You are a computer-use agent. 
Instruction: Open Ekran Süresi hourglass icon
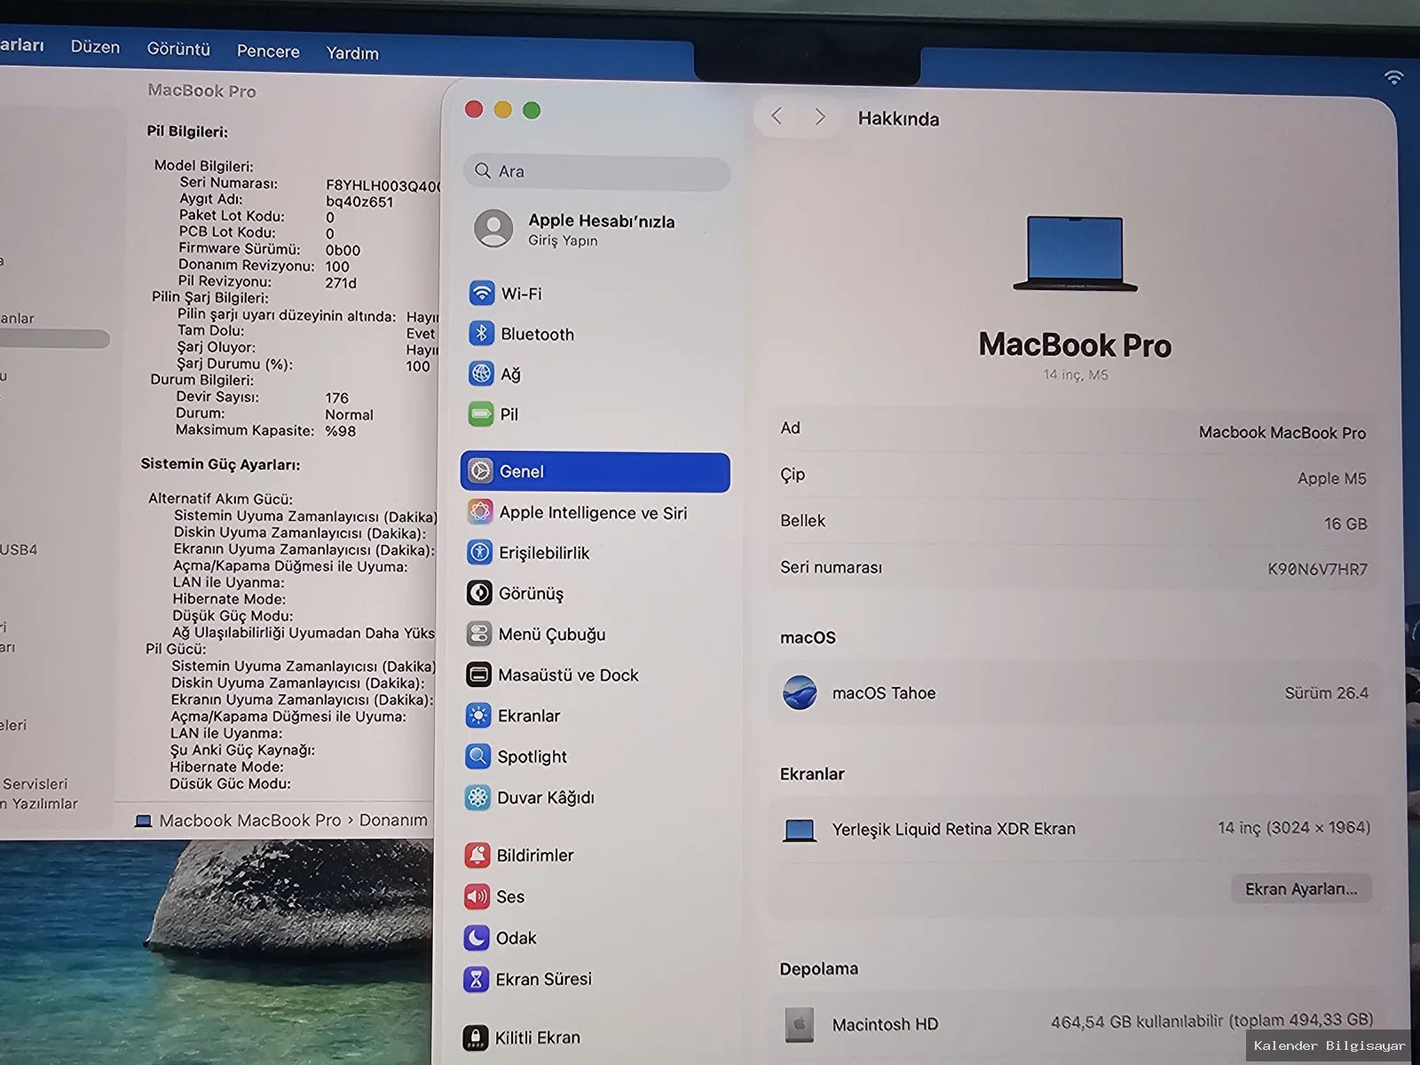[476, 979]
